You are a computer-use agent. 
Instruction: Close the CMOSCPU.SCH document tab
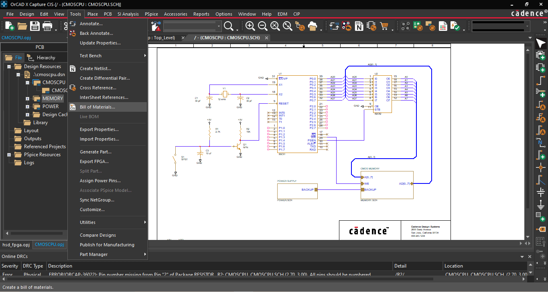pyautogui.click(x=266, y=38)
